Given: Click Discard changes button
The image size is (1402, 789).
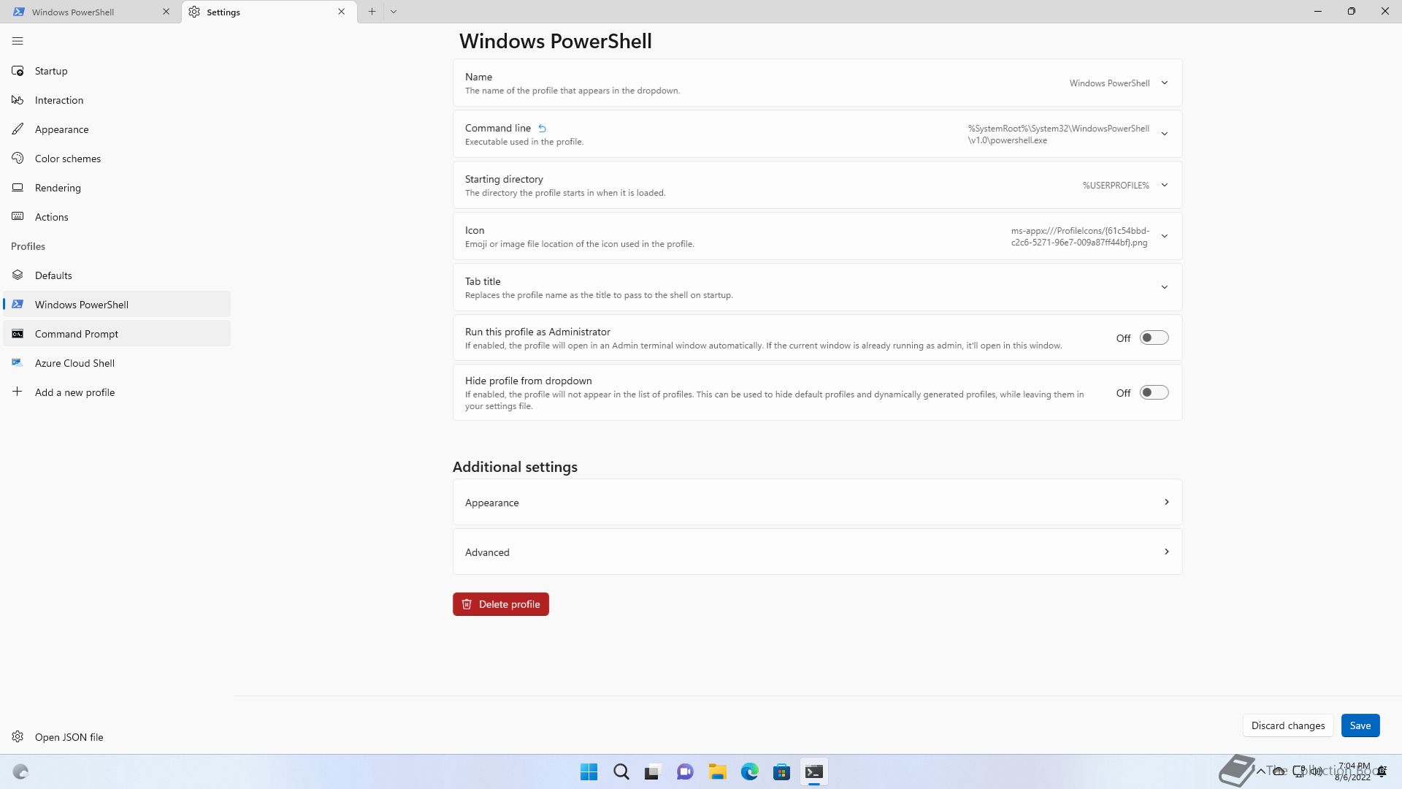Looking at the screenshot, I should coord(1288,725).
